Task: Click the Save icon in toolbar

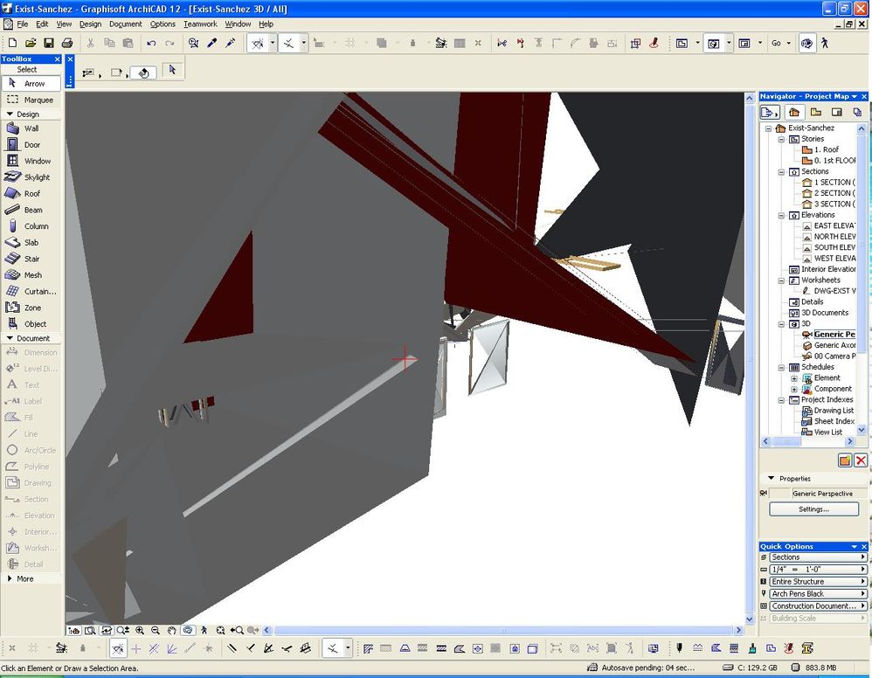Action: click(49, 43)
